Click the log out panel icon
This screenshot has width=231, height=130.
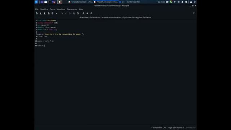click(x=195, y=2)
